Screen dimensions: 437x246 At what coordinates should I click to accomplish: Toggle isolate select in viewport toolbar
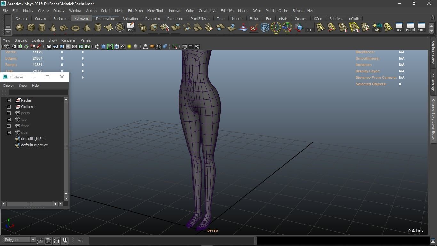[175, 46]
